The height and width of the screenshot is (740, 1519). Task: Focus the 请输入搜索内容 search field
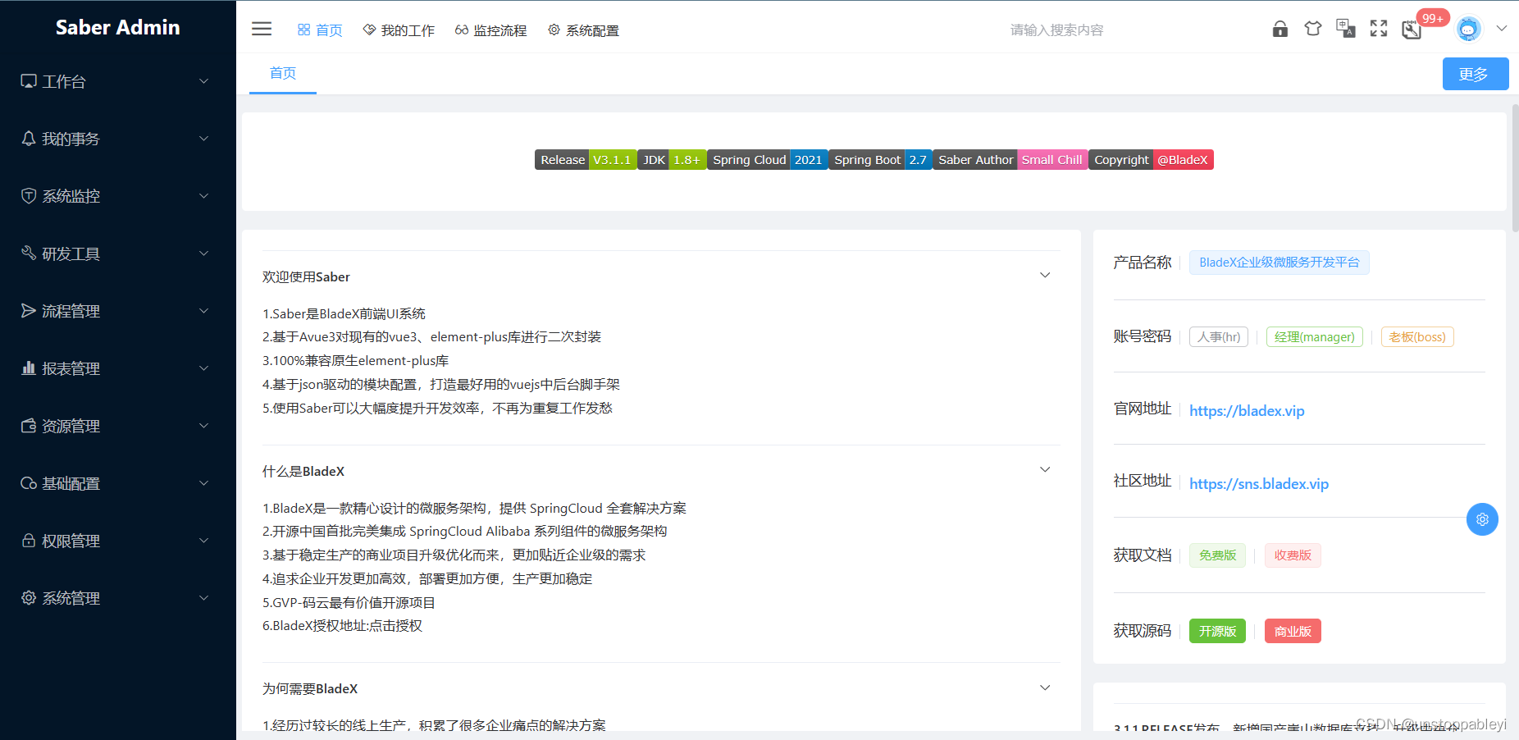click(1056, 30)
